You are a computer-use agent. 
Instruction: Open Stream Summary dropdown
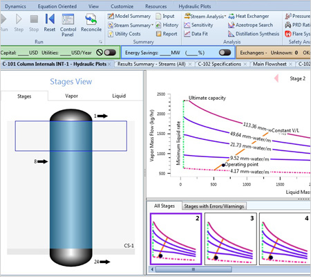(152, 25)
